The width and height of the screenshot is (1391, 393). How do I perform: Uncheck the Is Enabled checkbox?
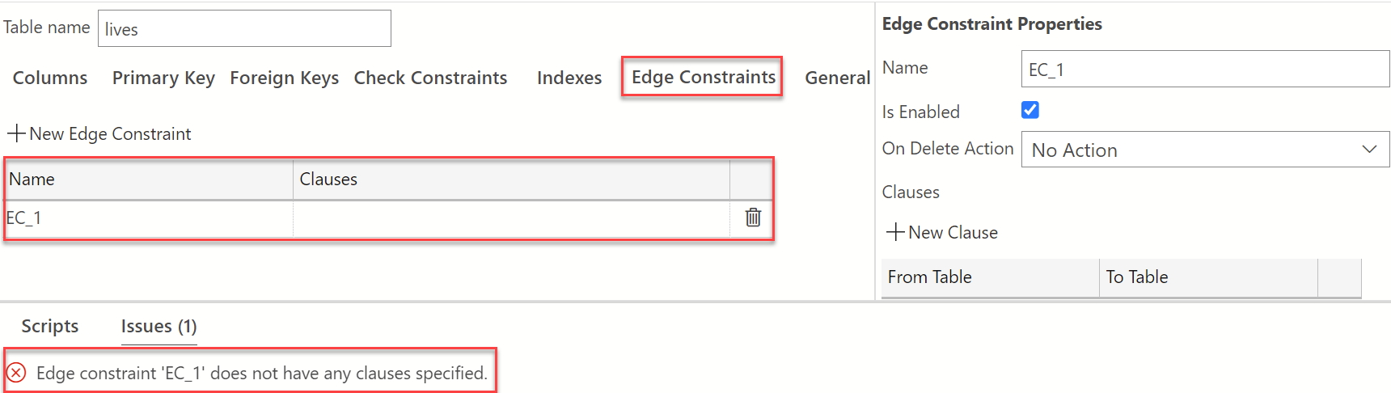[1030, 110]
